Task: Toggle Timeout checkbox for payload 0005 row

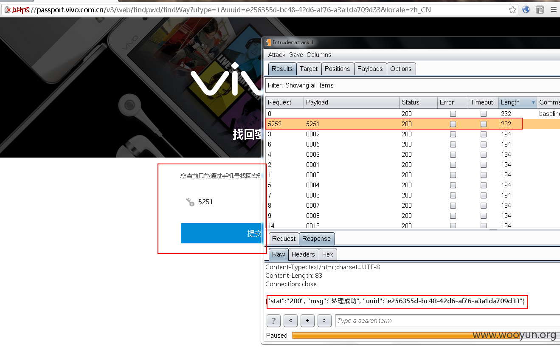Action: [484, 144]
